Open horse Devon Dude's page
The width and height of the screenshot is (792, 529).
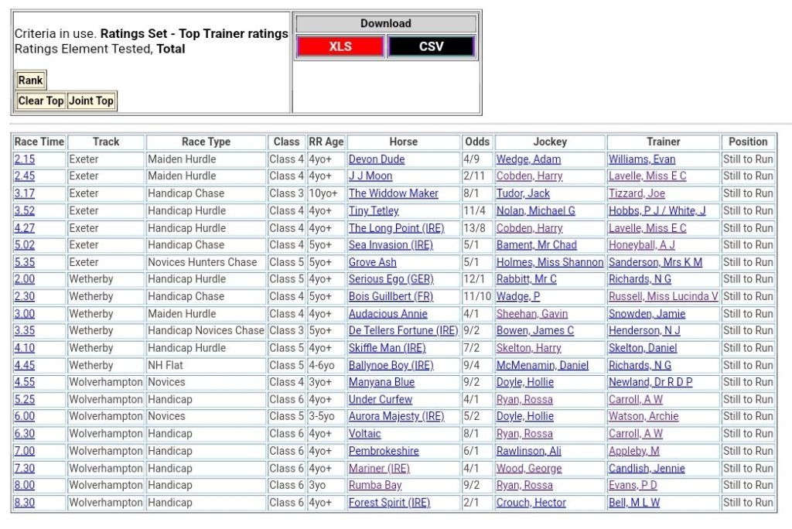(377, 159)
